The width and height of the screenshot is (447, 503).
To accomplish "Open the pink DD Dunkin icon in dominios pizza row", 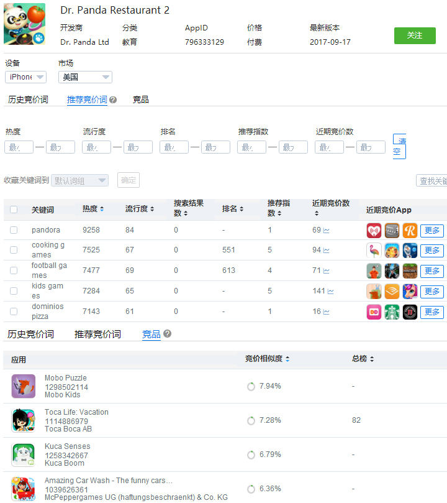I will [x=374, y=311].
